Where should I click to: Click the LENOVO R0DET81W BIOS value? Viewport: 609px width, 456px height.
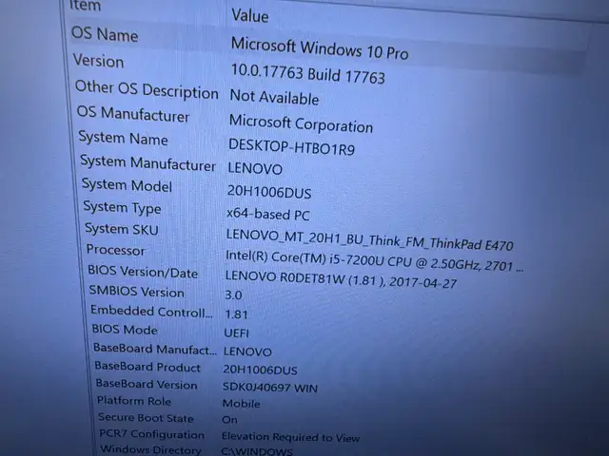coord(341,279)
